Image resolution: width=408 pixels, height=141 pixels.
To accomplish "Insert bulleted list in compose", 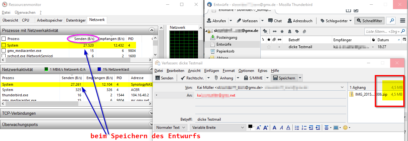I will [297, 128].
